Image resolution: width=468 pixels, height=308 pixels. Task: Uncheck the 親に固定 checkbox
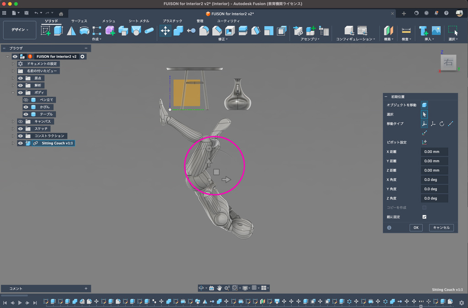point(425,217)
